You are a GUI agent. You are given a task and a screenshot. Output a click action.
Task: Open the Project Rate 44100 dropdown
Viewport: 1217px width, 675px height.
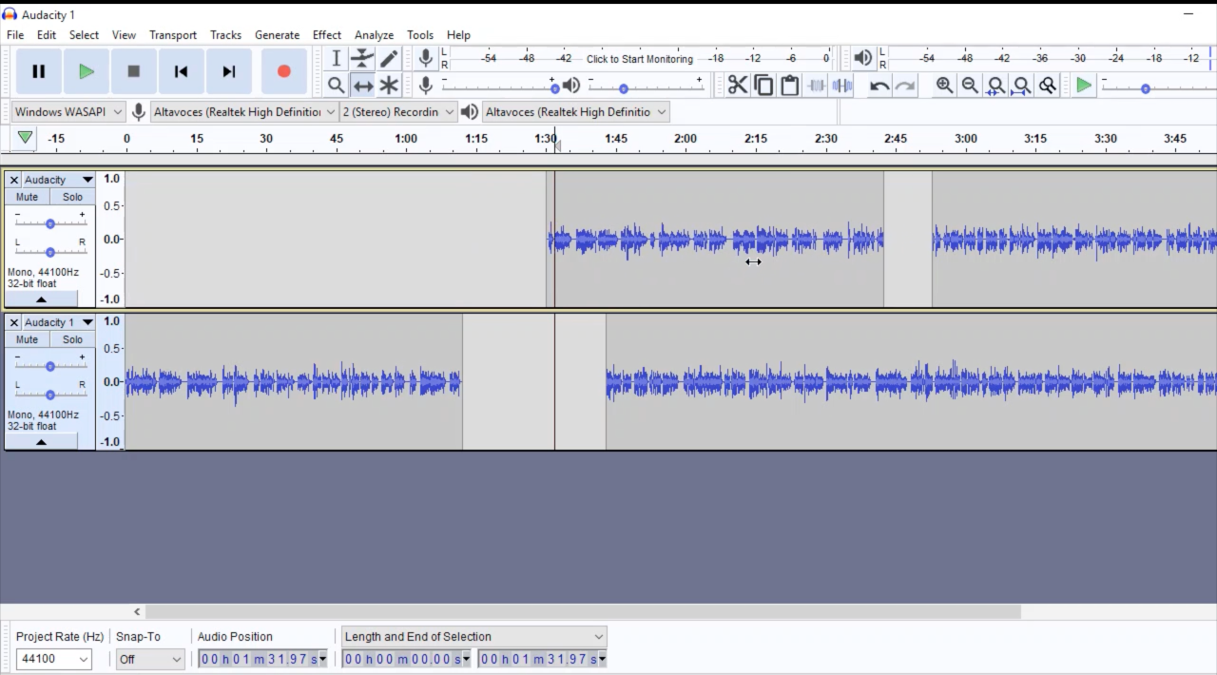[x=53, y=659]
